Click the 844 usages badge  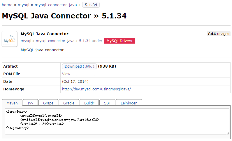coord(218,34)
